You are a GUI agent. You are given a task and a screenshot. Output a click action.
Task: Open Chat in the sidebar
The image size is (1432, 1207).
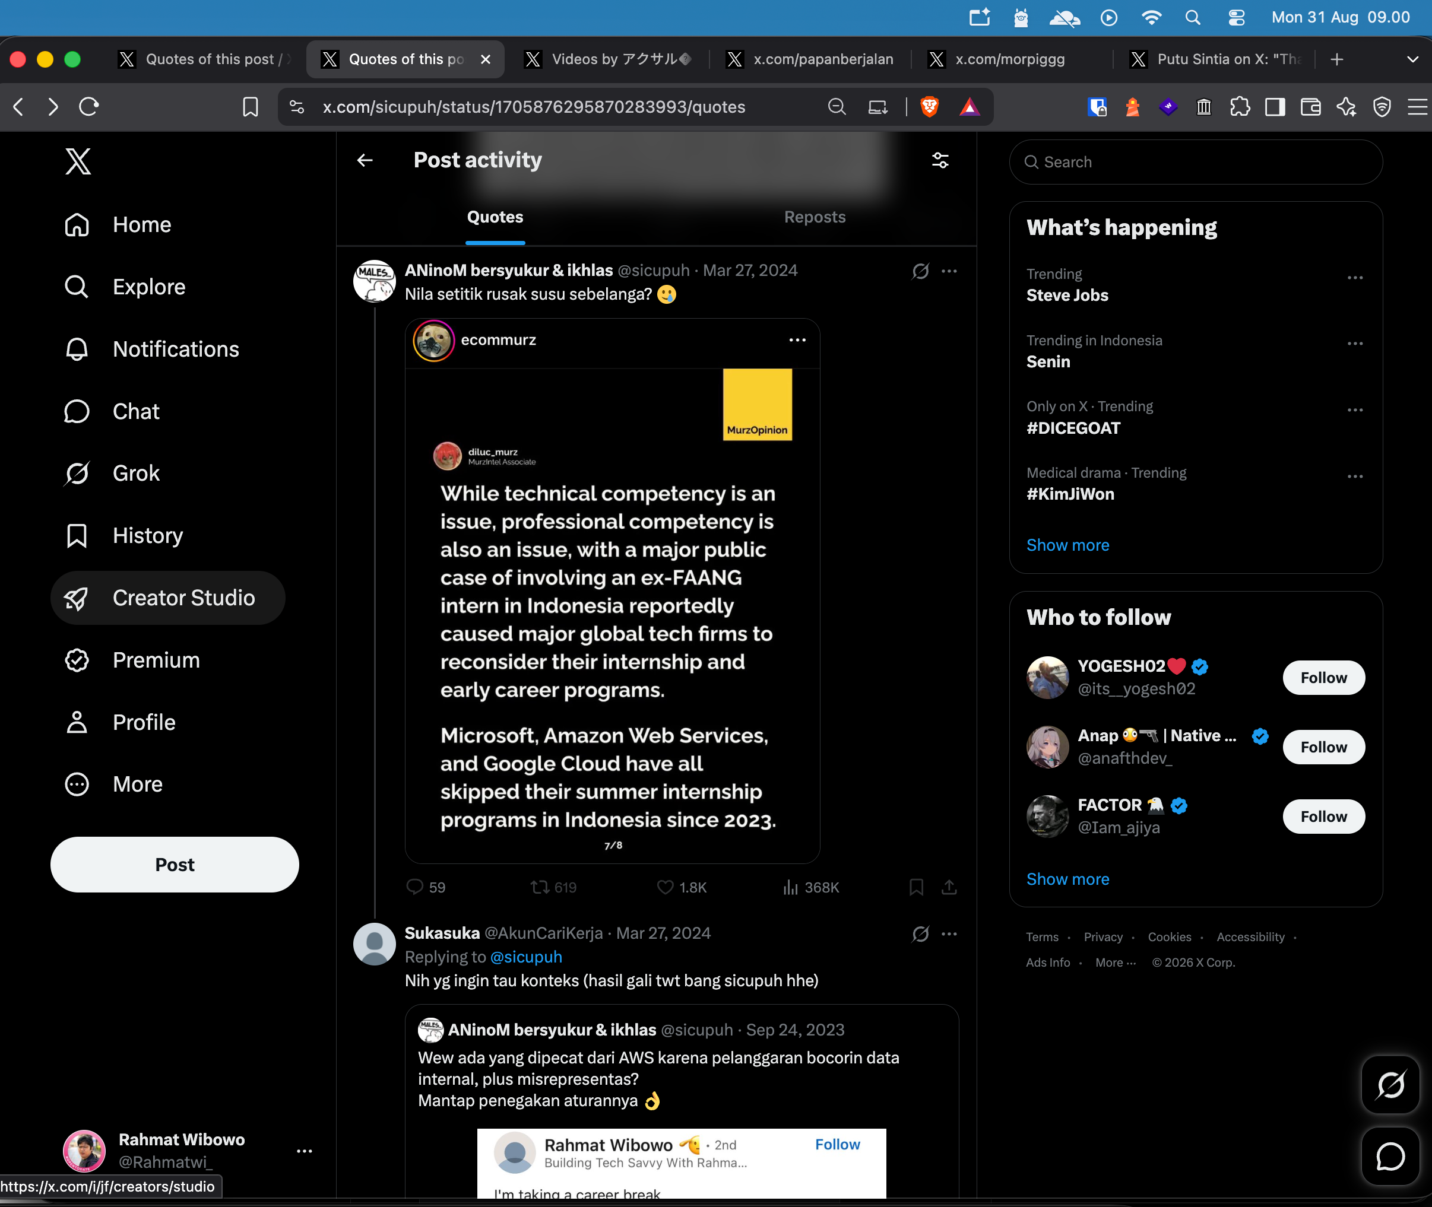pos(112,411)
